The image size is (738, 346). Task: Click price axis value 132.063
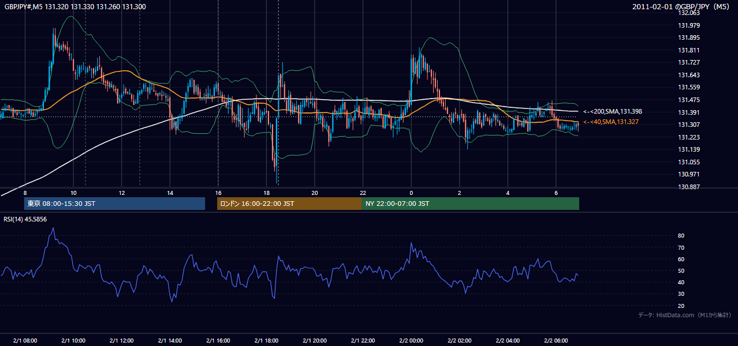pos(689,13)
